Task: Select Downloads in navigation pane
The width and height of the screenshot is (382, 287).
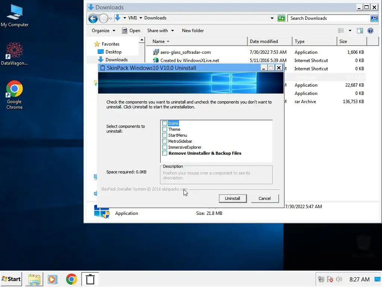Action: (113, 59)
